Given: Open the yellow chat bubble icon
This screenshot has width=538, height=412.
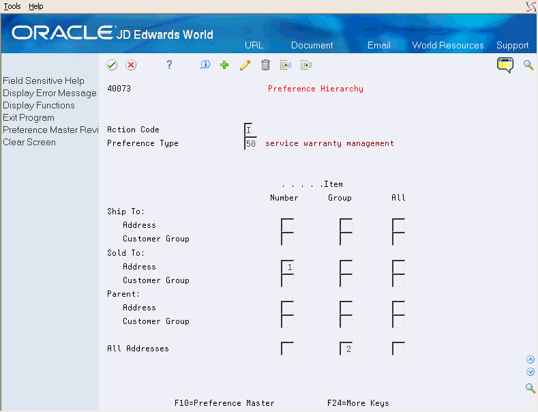Looking at the screenshot, I should [x=505, y=65].
